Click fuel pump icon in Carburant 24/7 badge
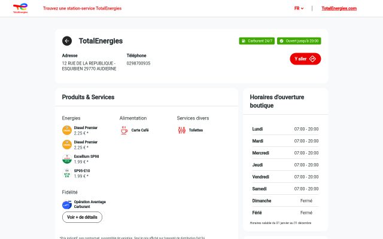 (244, 41)
